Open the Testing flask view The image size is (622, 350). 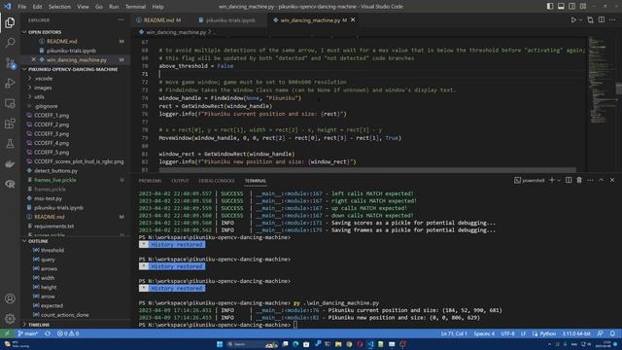click(x=10, y=144)
